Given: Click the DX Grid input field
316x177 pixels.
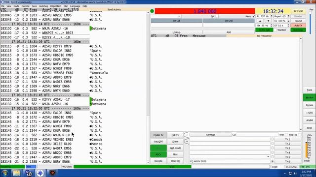Looking at the screenshot, I should [229, 25].
